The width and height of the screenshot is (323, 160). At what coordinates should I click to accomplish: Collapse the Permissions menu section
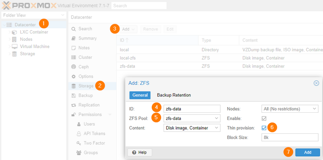pyautogui.click(x=110, y=115)
